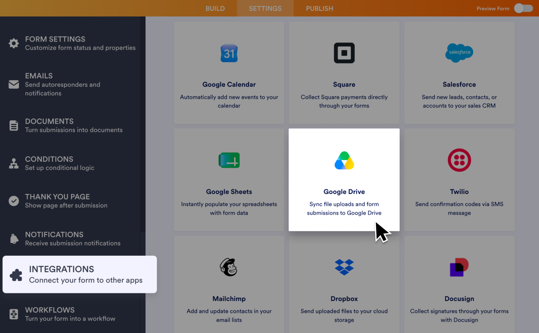This screenshot has width=539, height=333.
Task: Select the Docusign integration title
Action: 459,299
